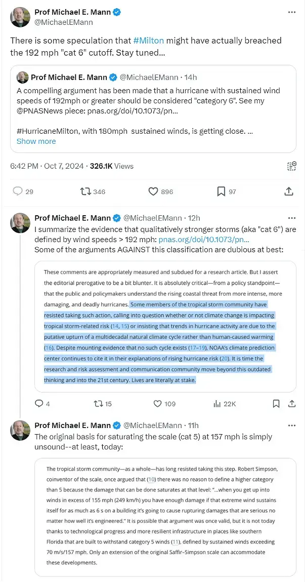Click the #Milton hashtag link
305x582 pixels.
point(148,41)
